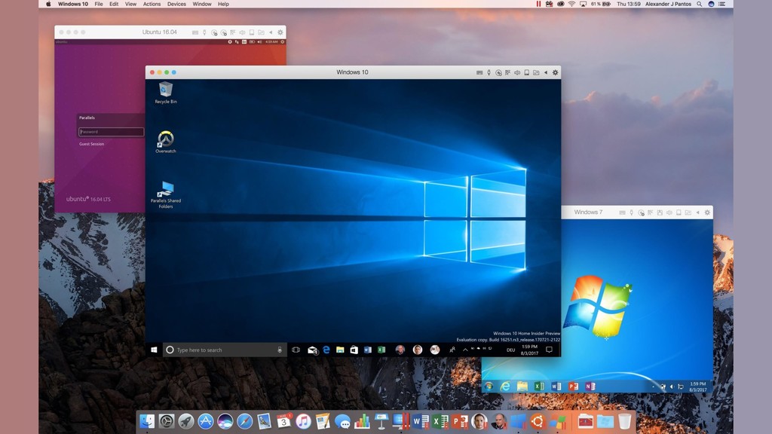The image size is (772, 434).
Task: Open Windows Explorer in the Windows 7 taskbar
Action: pos(522,387)
